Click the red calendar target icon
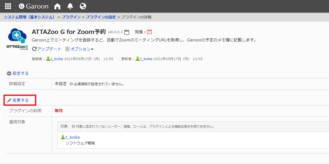Screen dimensions: 329x164 click(149, 32)
